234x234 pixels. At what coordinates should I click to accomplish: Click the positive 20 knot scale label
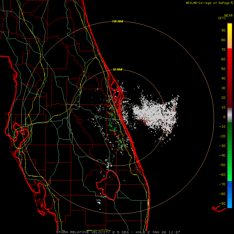[x=223, y=98]
